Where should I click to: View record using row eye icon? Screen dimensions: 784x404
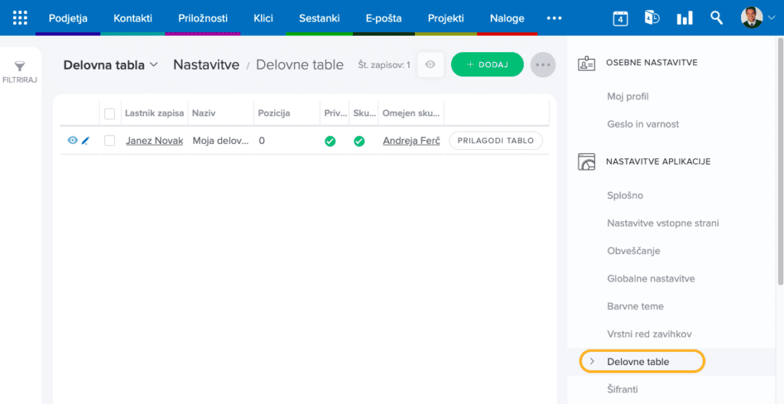[x=73, y=141]
